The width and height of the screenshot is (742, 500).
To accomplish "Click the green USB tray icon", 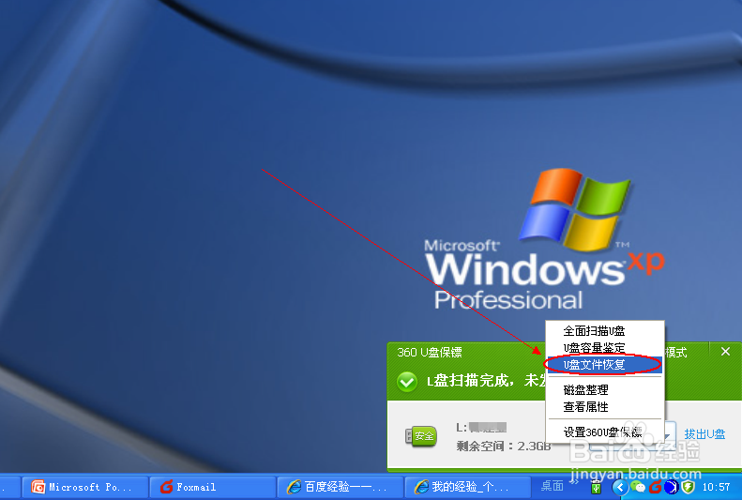I will 596,487.
